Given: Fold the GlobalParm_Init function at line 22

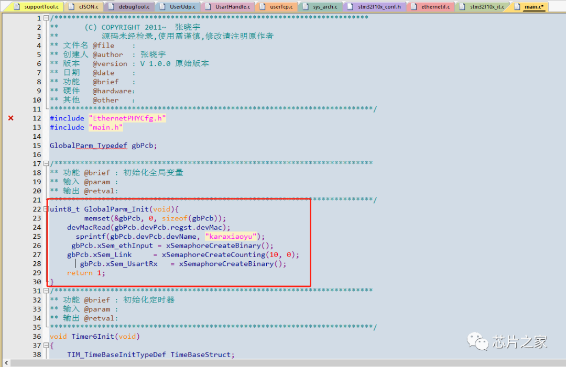Looking at the screenshot, I should (46, 209).
